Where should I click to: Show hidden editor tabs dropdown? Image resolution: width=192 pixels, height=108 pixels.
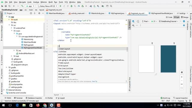[187, 13]
